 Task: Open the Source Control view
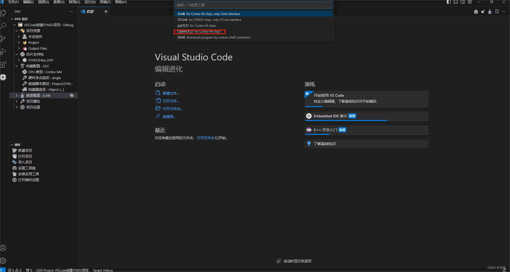pyautogui.click(x=3, y=39)
